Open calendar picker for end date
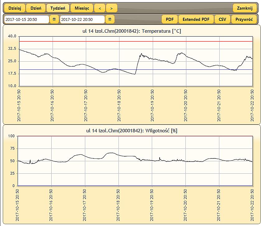Viewport: 261px width, 226px height. [x=110, y=19]
